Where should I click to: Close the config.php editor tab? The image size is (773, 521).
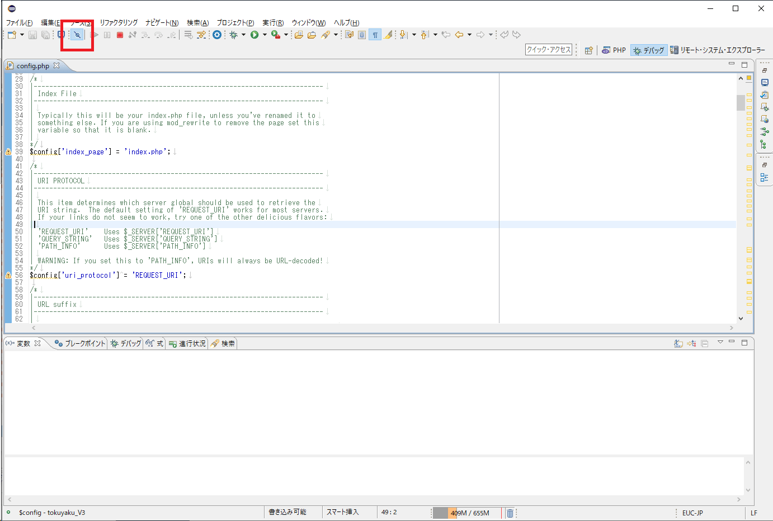pos(56,65)
